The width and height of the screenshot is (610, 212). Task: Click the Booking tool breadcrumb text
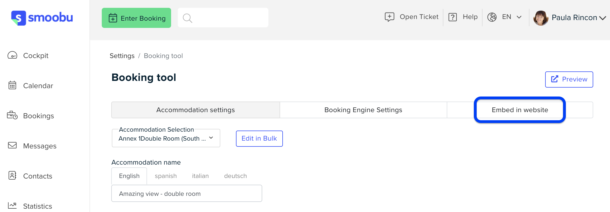click(x=163, y=56)
